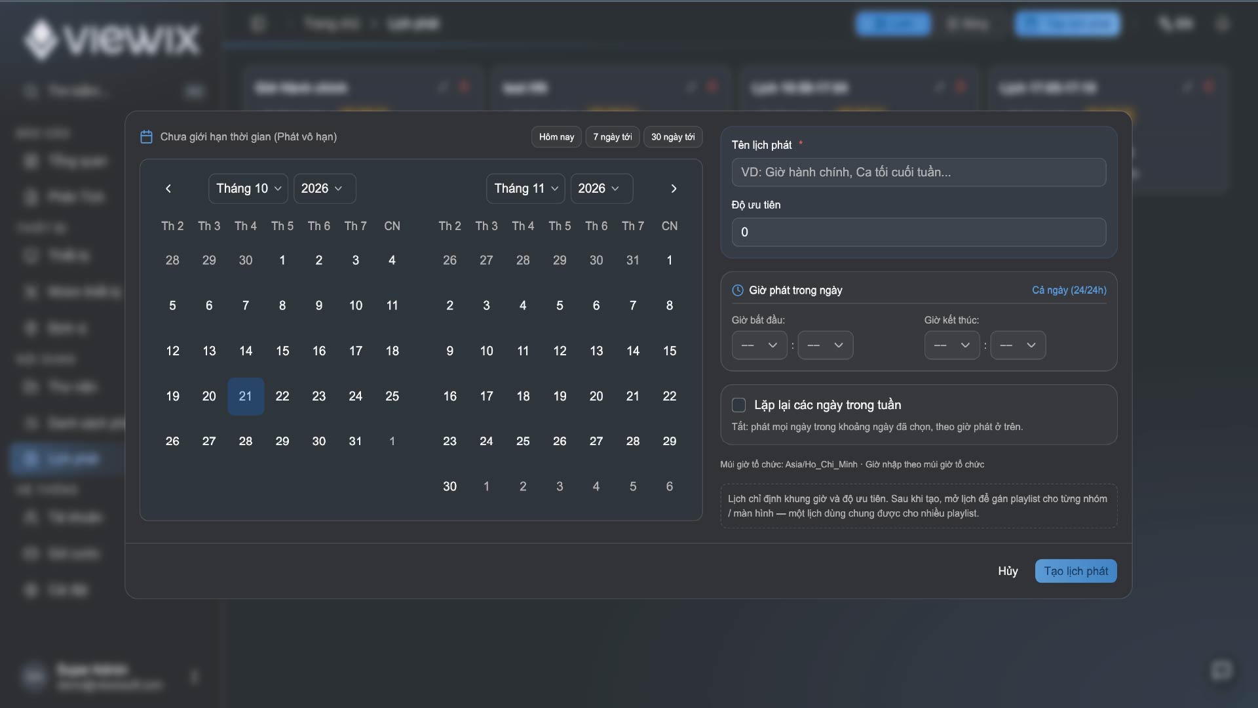Image resolution: width=1258 pixels, height=708 pixels.
Task: Click the Hủy button
Action: click(1008, 571)
